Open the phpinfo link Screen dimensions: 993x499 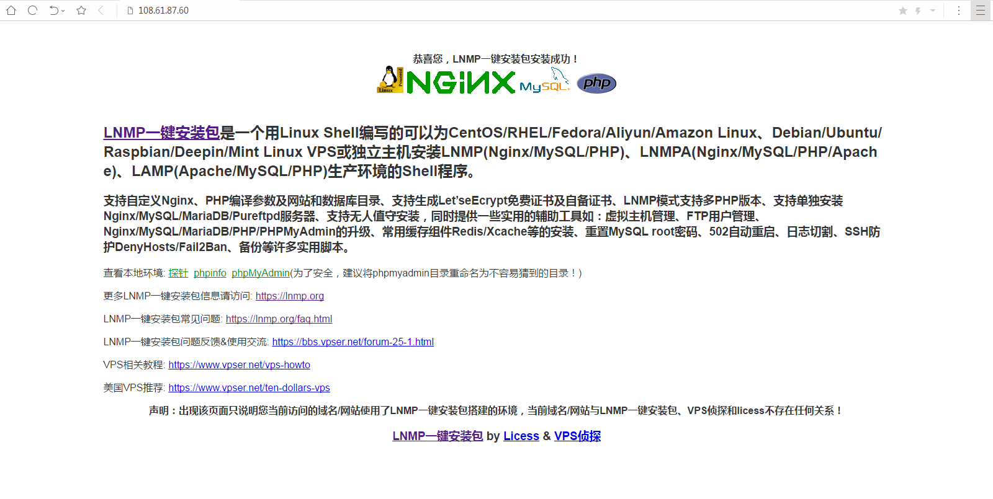click(x=210, y=273)
